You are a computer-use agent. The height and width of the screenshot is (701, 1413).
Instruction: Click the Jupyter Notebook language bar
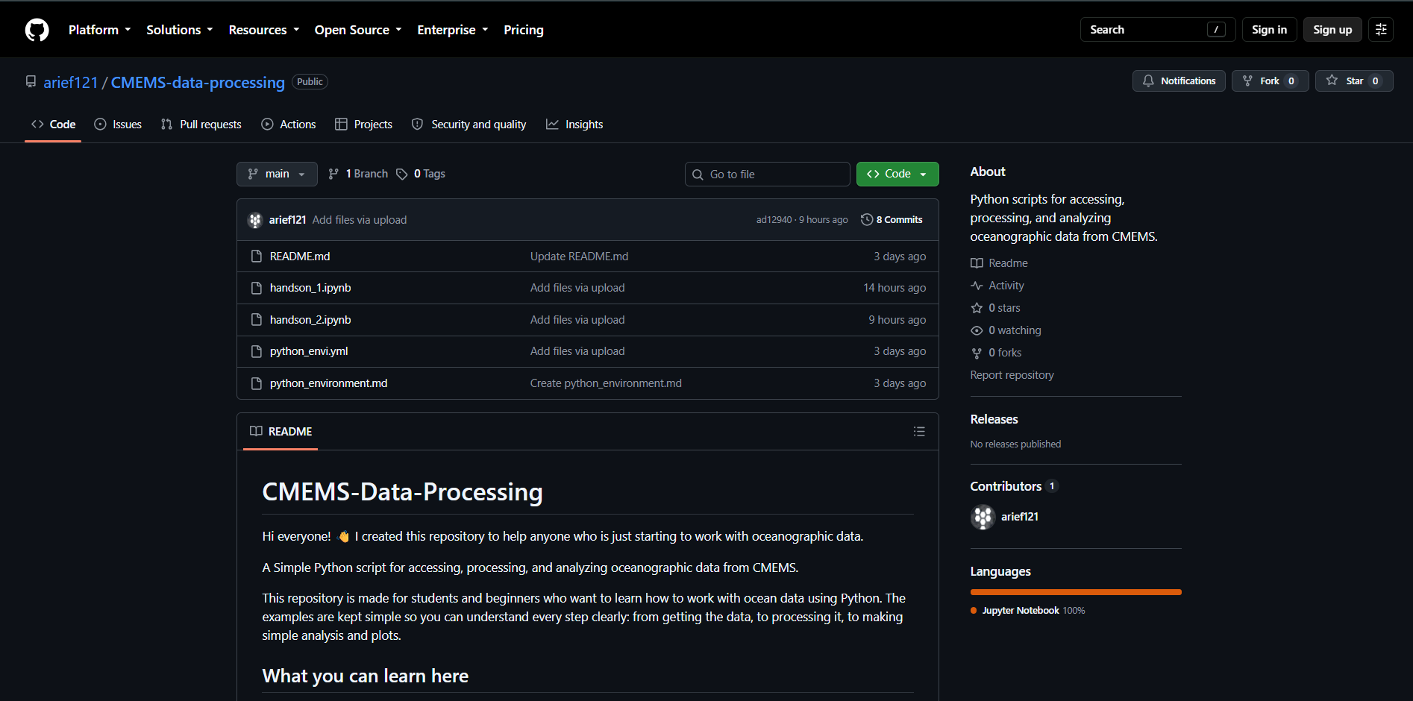[1076, 592]
